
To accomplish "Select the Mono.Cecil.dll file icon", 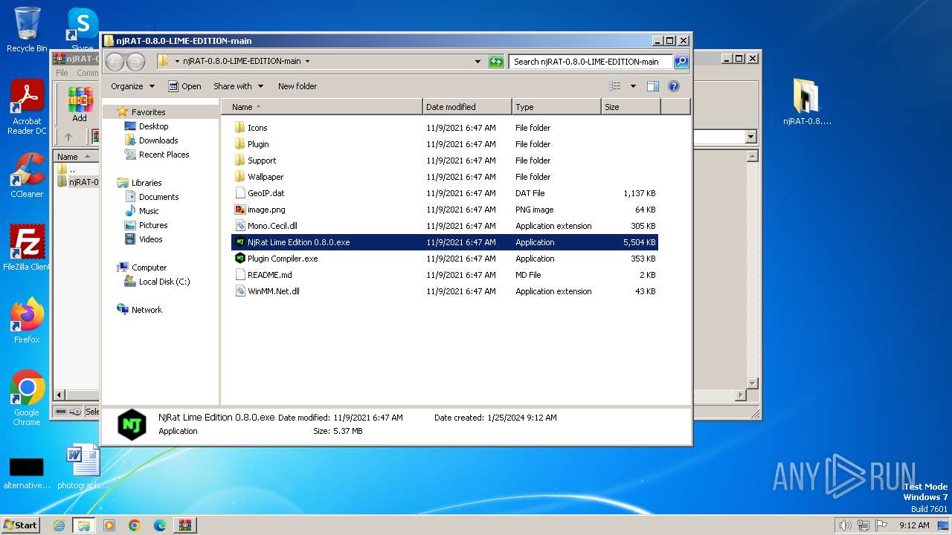I will click(x=239, y=226).
